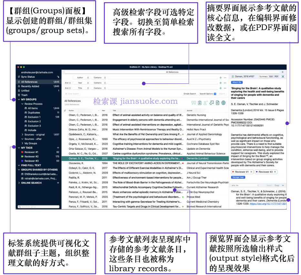Select the Padilla, R. 2011 reference row
Image resolution: width=301 pixels, height=275 pixels.
[145, 178]
